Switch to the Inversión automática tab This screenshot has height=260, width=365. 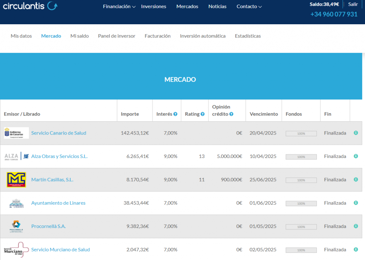pos(202,36)
